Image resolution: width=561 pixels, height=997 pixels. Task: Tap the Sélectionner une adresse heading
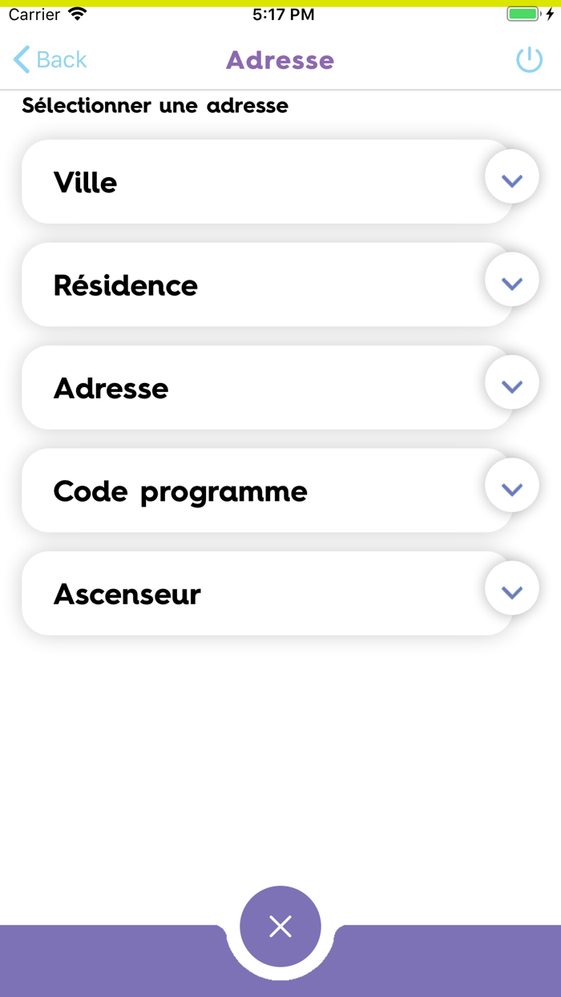(x=154, y=105)
